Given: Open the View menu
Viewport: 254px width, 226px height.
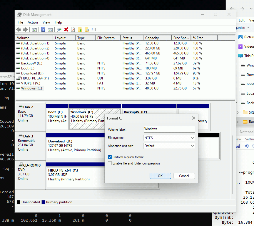Looking at the screenshot, I should pyautogui.click(x=46, y=22).
